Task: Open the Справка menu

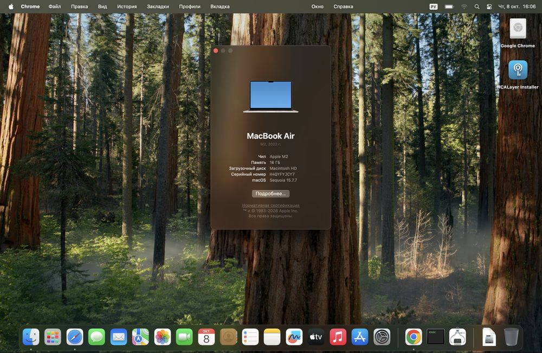Action: (343, 7)
